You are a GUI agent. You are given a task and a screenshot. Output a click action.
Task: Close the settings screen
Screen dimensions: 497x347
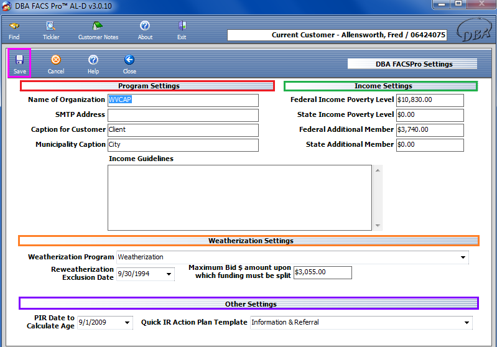point(129,64)
